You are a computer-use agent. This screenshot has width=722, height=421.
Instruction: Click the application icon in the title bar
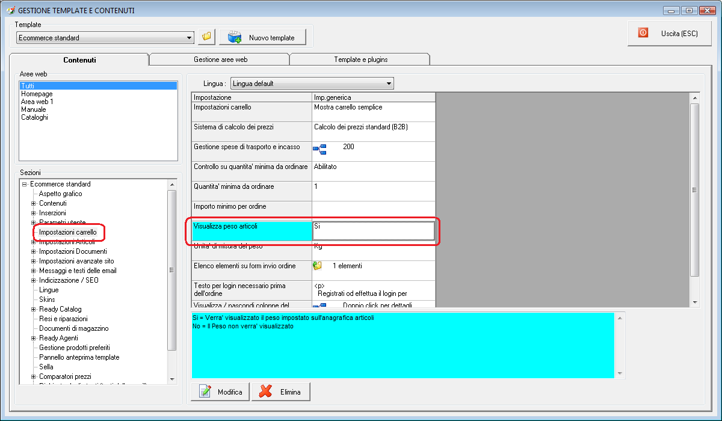click(10, 10)
